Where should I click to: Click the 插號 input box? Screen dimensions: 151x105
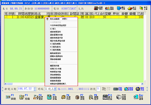[x=98, y=89]
